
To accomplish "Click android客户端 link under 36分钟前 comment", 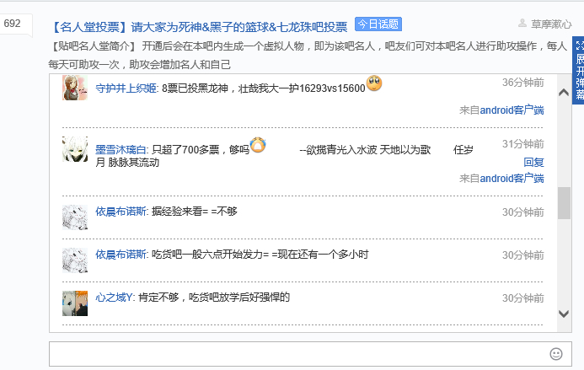I will click(x=512, y=110).
